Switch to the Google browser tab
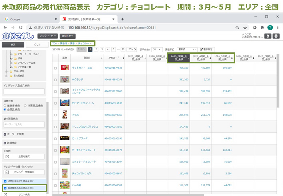The height and width of the screenshot is (196, 283). tap(30, 19)
